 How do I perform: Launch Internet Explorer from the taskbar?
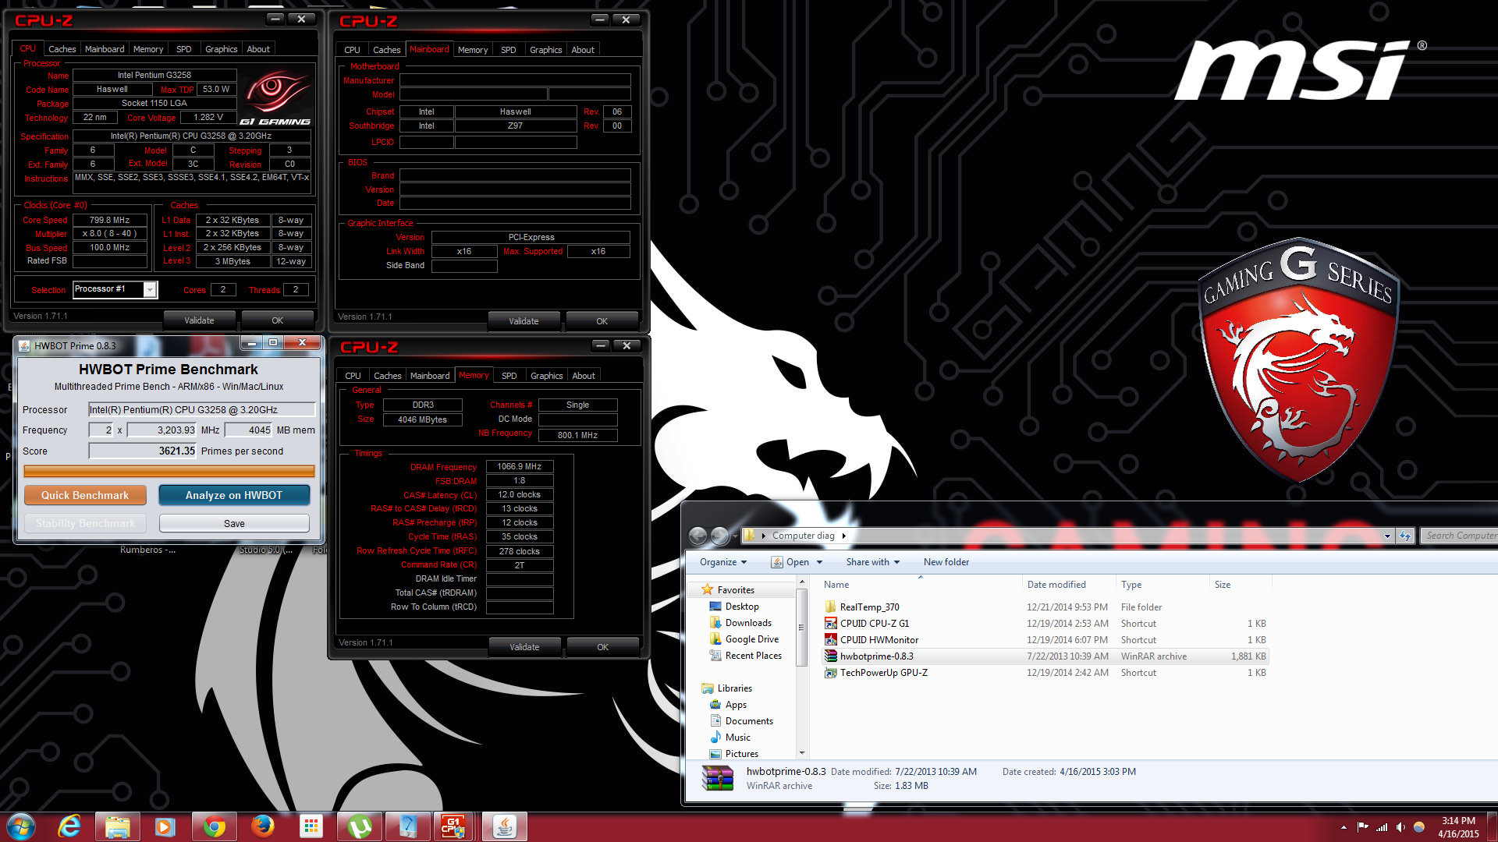click(69, 826)
